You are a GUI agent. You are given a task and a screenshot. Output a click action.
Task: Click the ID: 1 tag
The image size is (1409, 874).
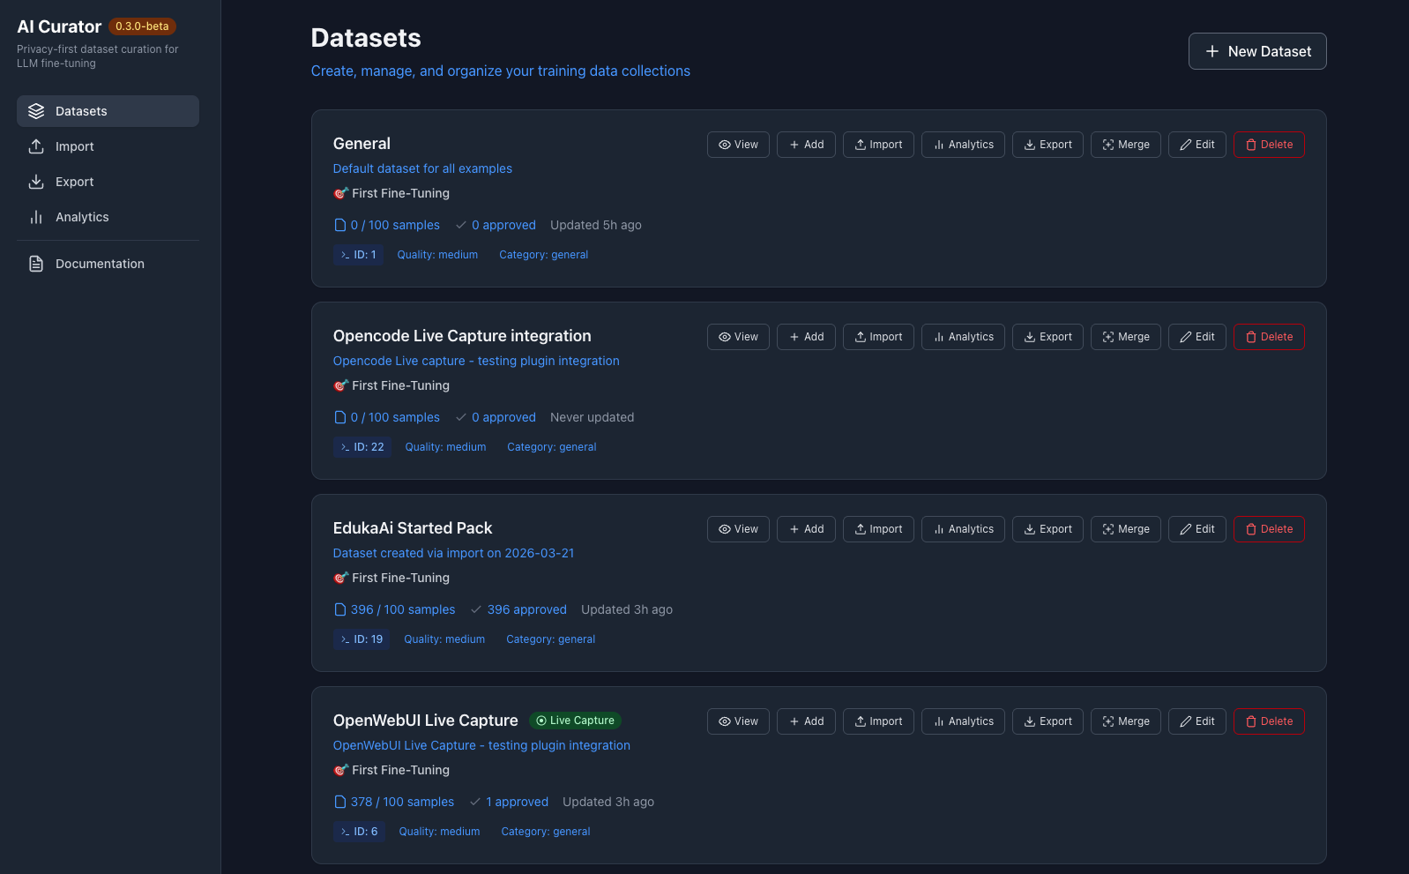(x=358, y=255)
